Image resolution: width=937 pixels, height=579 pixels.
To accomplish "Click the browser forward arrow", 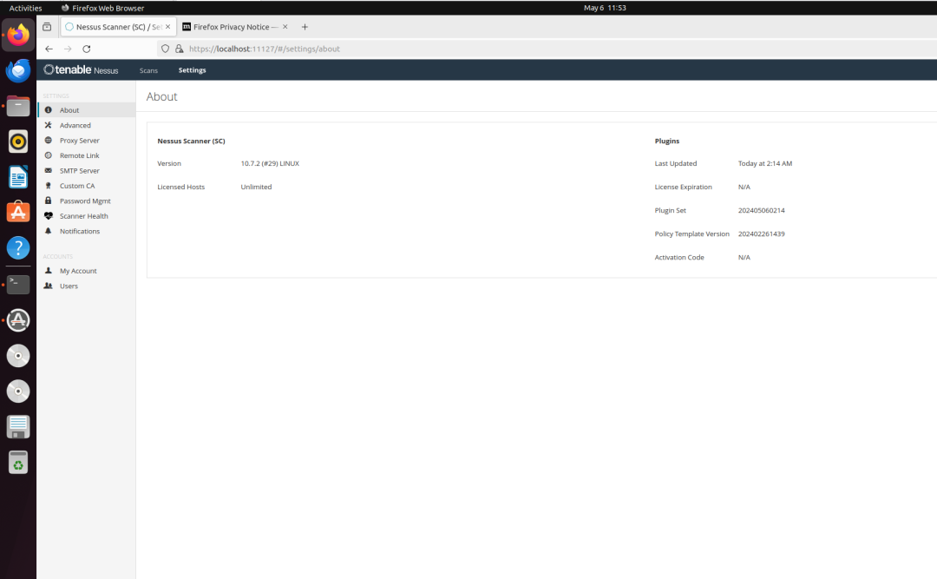I will [x=68, y=49].
